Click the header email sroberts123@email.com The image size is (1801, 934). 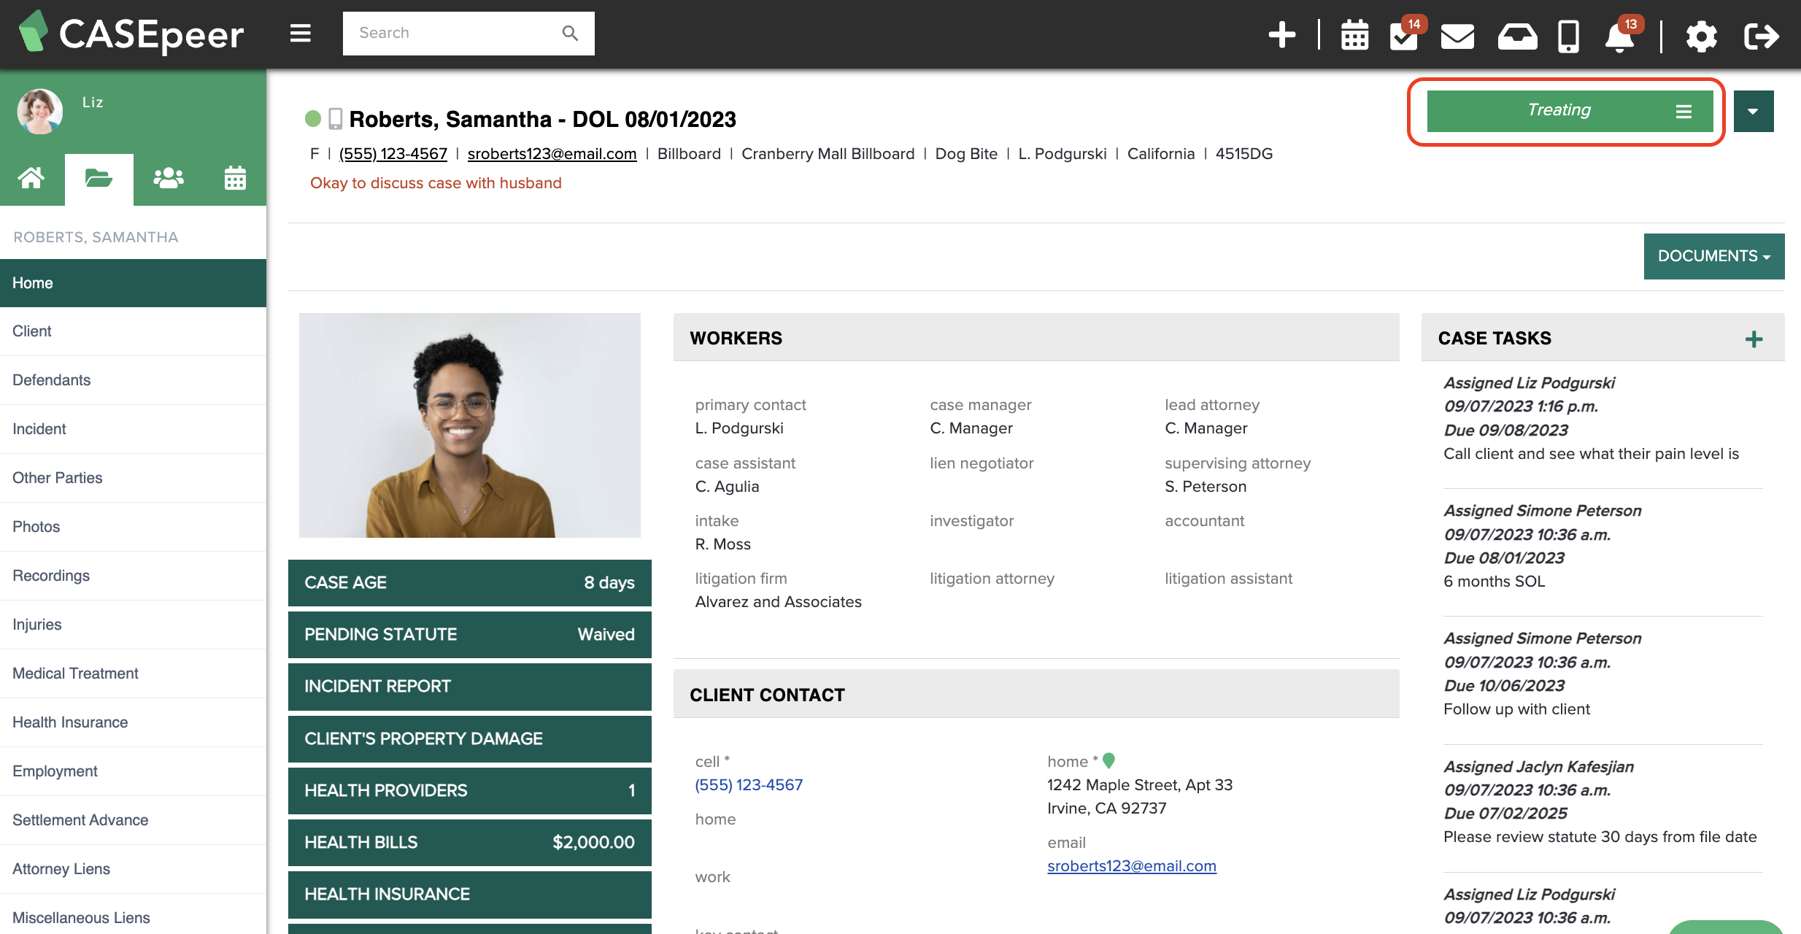tap(552, 154)
